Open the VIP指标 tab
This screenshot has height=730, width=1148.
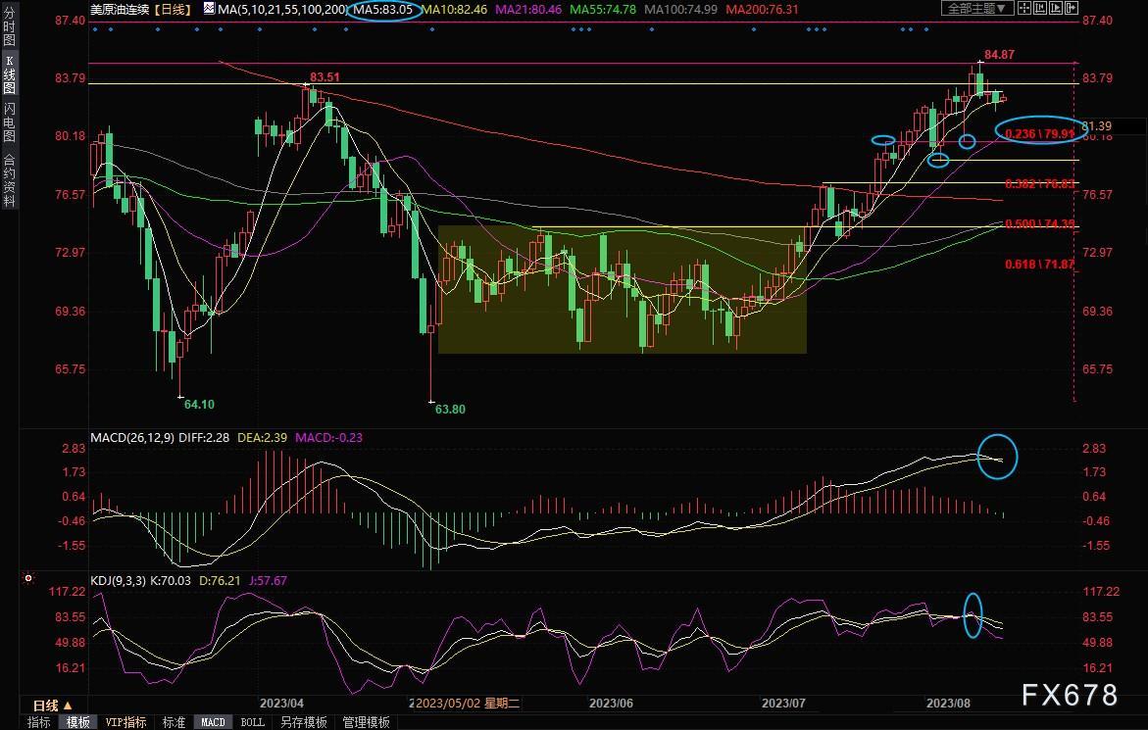[125, 722]
